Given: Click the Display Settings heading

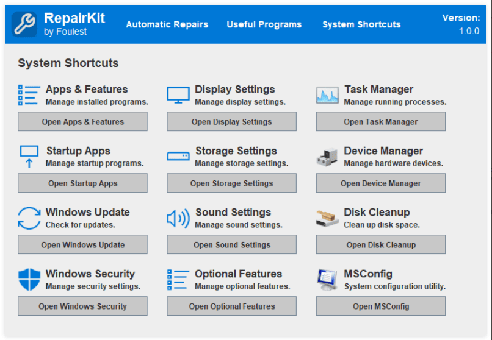Looking at the screenshot, I should [x=234, y=89].
